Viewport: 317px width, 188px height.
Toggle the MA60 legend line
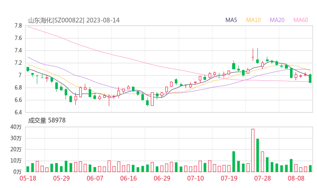[x=301, y=20]
